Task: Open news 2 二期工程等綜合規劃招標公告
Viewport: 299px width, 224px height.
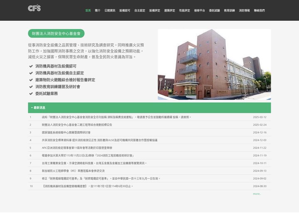Action: 77,125
